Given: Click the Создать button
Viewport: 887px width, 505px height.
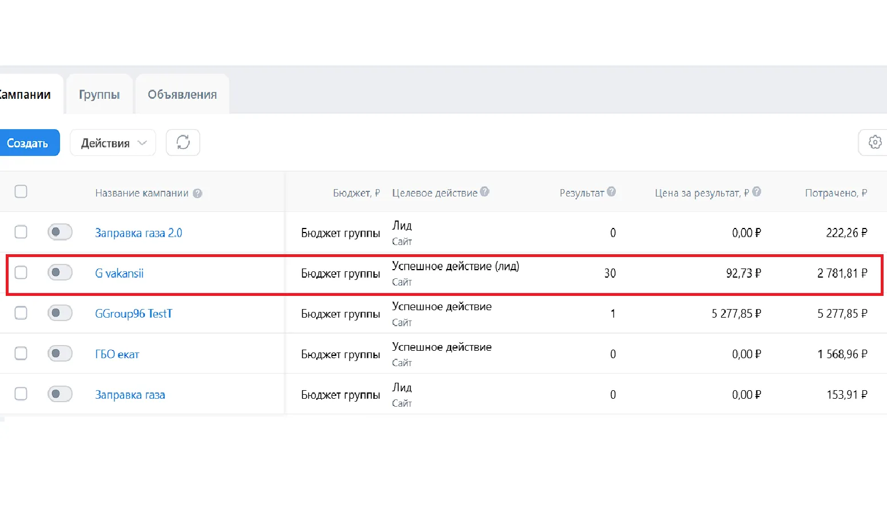Looking at the screenshot, I should point(27,143).
